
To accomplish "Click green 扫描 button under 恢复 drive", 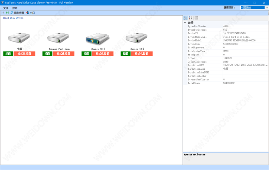I will point(8,54).
